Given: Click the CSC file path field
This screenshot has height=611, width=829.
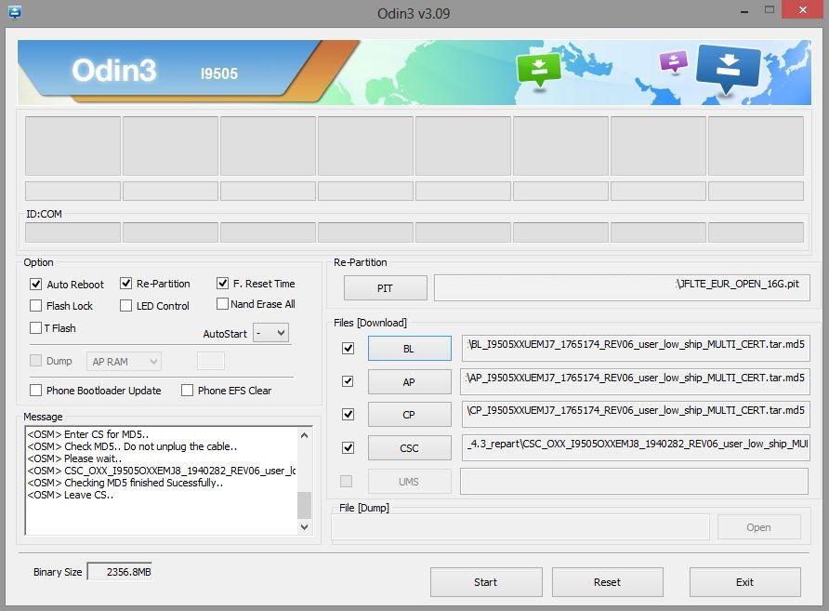Looking at the screenshot, I should point(636,447).
